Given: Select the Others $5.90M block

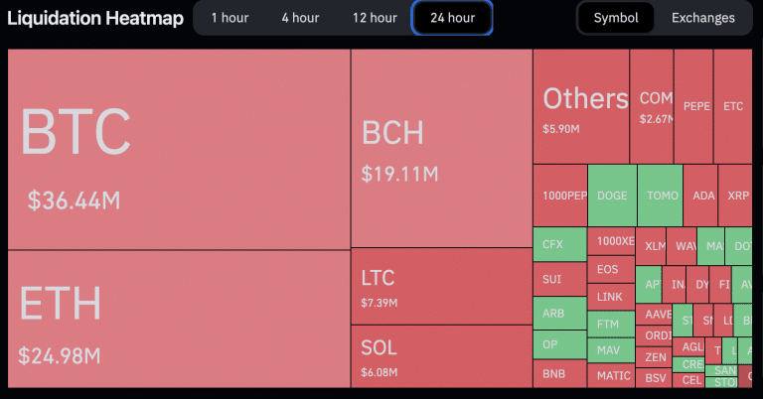Looking at the screenshot, I should tap(581, 107).
